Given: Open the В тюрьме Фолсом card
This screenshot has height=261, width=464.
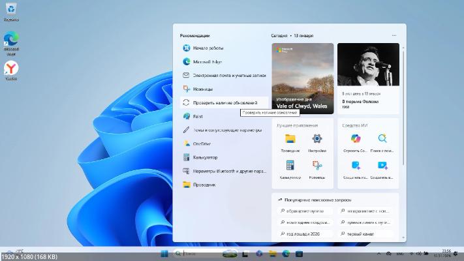Looking at the screenshot, I should click(368, 78).
